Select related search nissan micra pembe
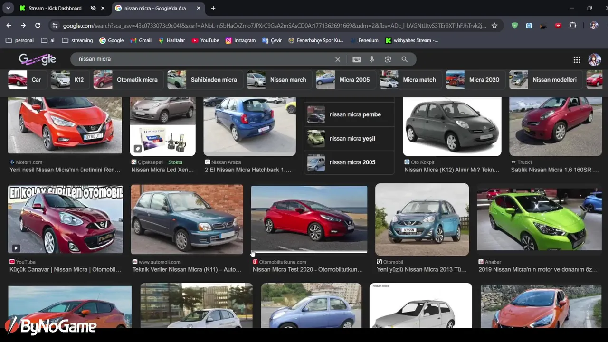The image size is (608, 342). tap(350, 114)
